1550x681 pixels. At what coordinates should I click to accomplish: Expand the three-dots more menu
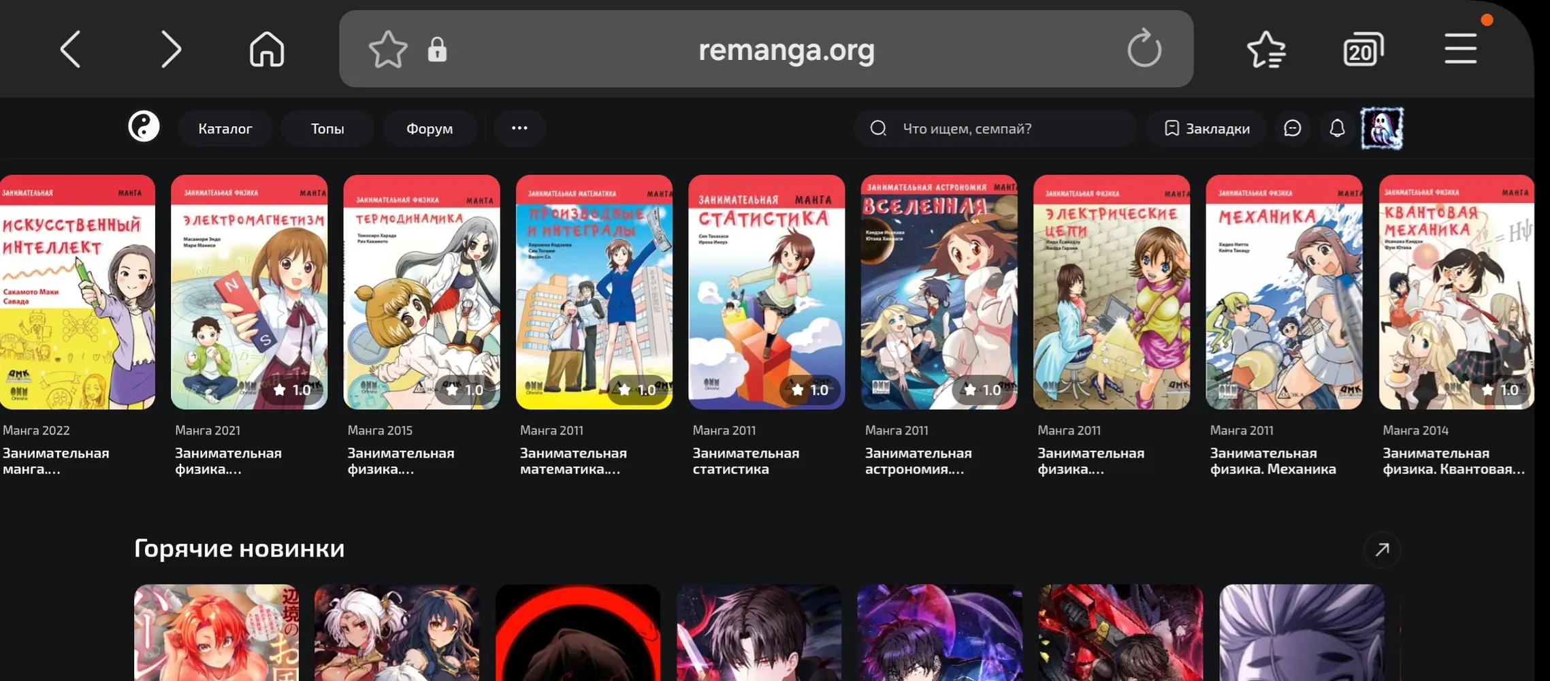[519, 128]
